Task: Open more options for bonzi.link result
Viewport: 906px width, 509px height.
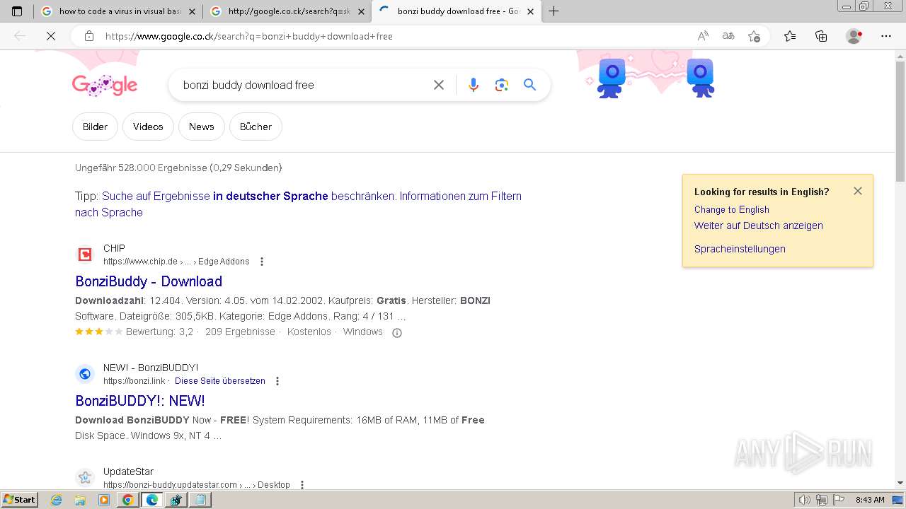Action: click(277, 381)
